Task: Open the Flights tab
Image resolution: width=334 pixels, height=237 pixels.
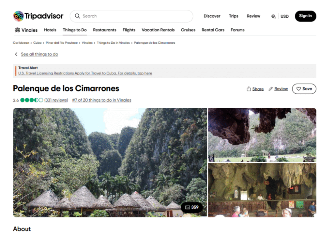Action: [x=129, y=30]
